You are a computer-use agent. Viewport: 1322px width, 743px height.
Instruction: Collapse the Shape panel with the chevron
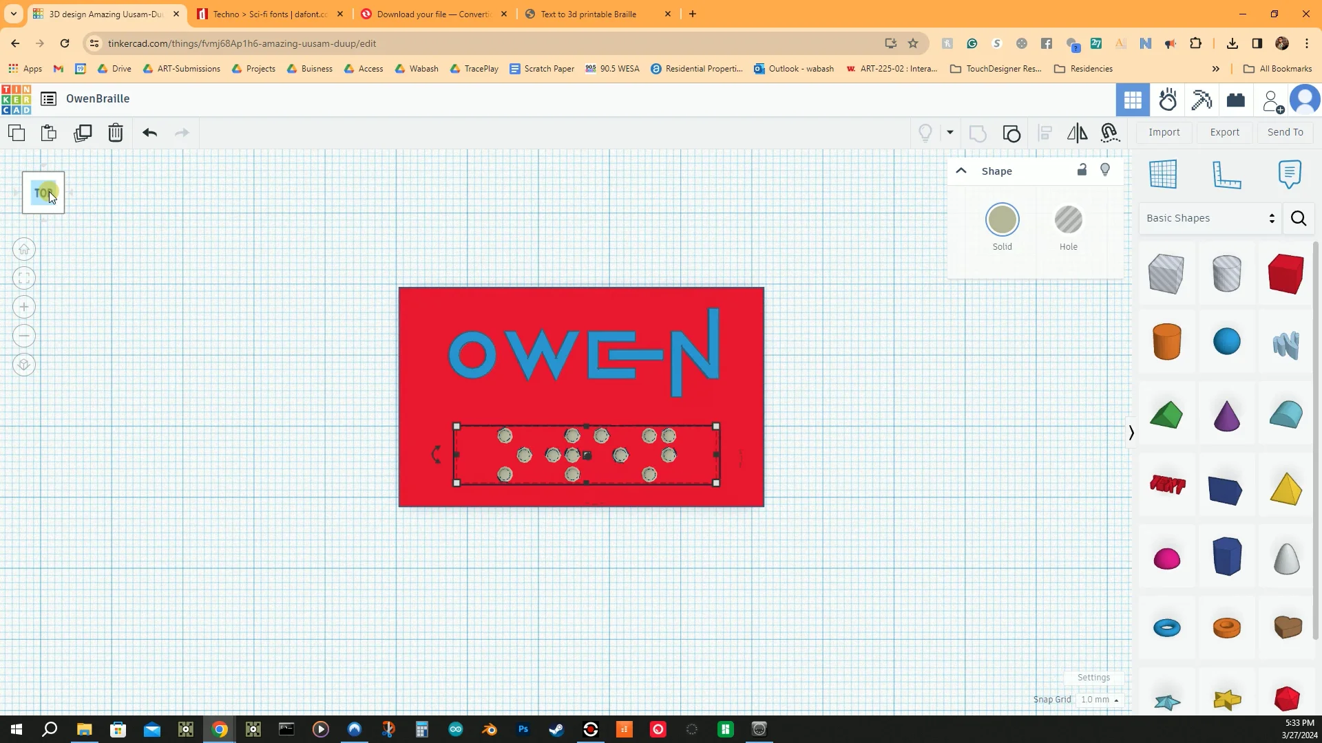click(961, 171)
